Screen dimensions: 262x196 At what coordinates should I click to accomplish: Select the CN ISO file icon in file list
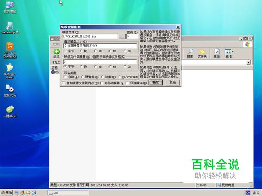pos(53,72)
